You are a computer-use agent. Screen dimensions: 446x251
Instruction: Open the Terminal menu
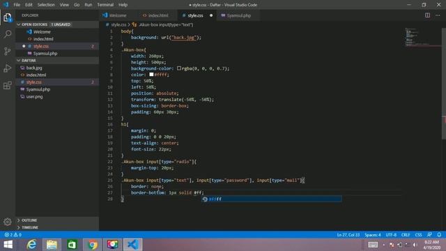click(105, 5)
